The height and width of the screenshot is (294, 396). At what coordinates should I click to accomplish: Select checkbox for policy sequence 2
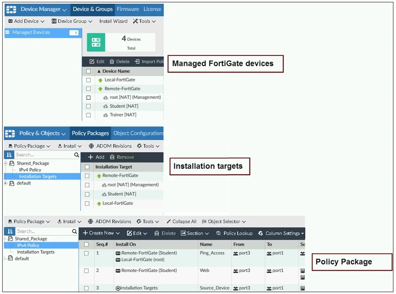(86, 270)
